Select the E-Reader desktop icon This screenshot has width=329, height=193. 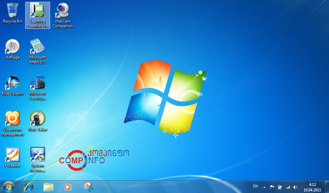coord(12,157)
